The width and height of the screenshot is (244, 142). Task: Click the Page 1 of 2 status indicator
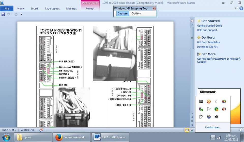point(9,130)
